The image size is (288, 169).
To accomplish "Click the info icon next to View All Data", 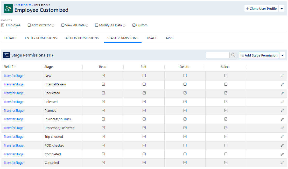I will [x=87, y=26].
